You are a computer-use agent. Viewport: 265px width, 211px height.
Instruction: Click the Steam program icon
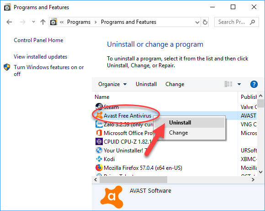99,107
